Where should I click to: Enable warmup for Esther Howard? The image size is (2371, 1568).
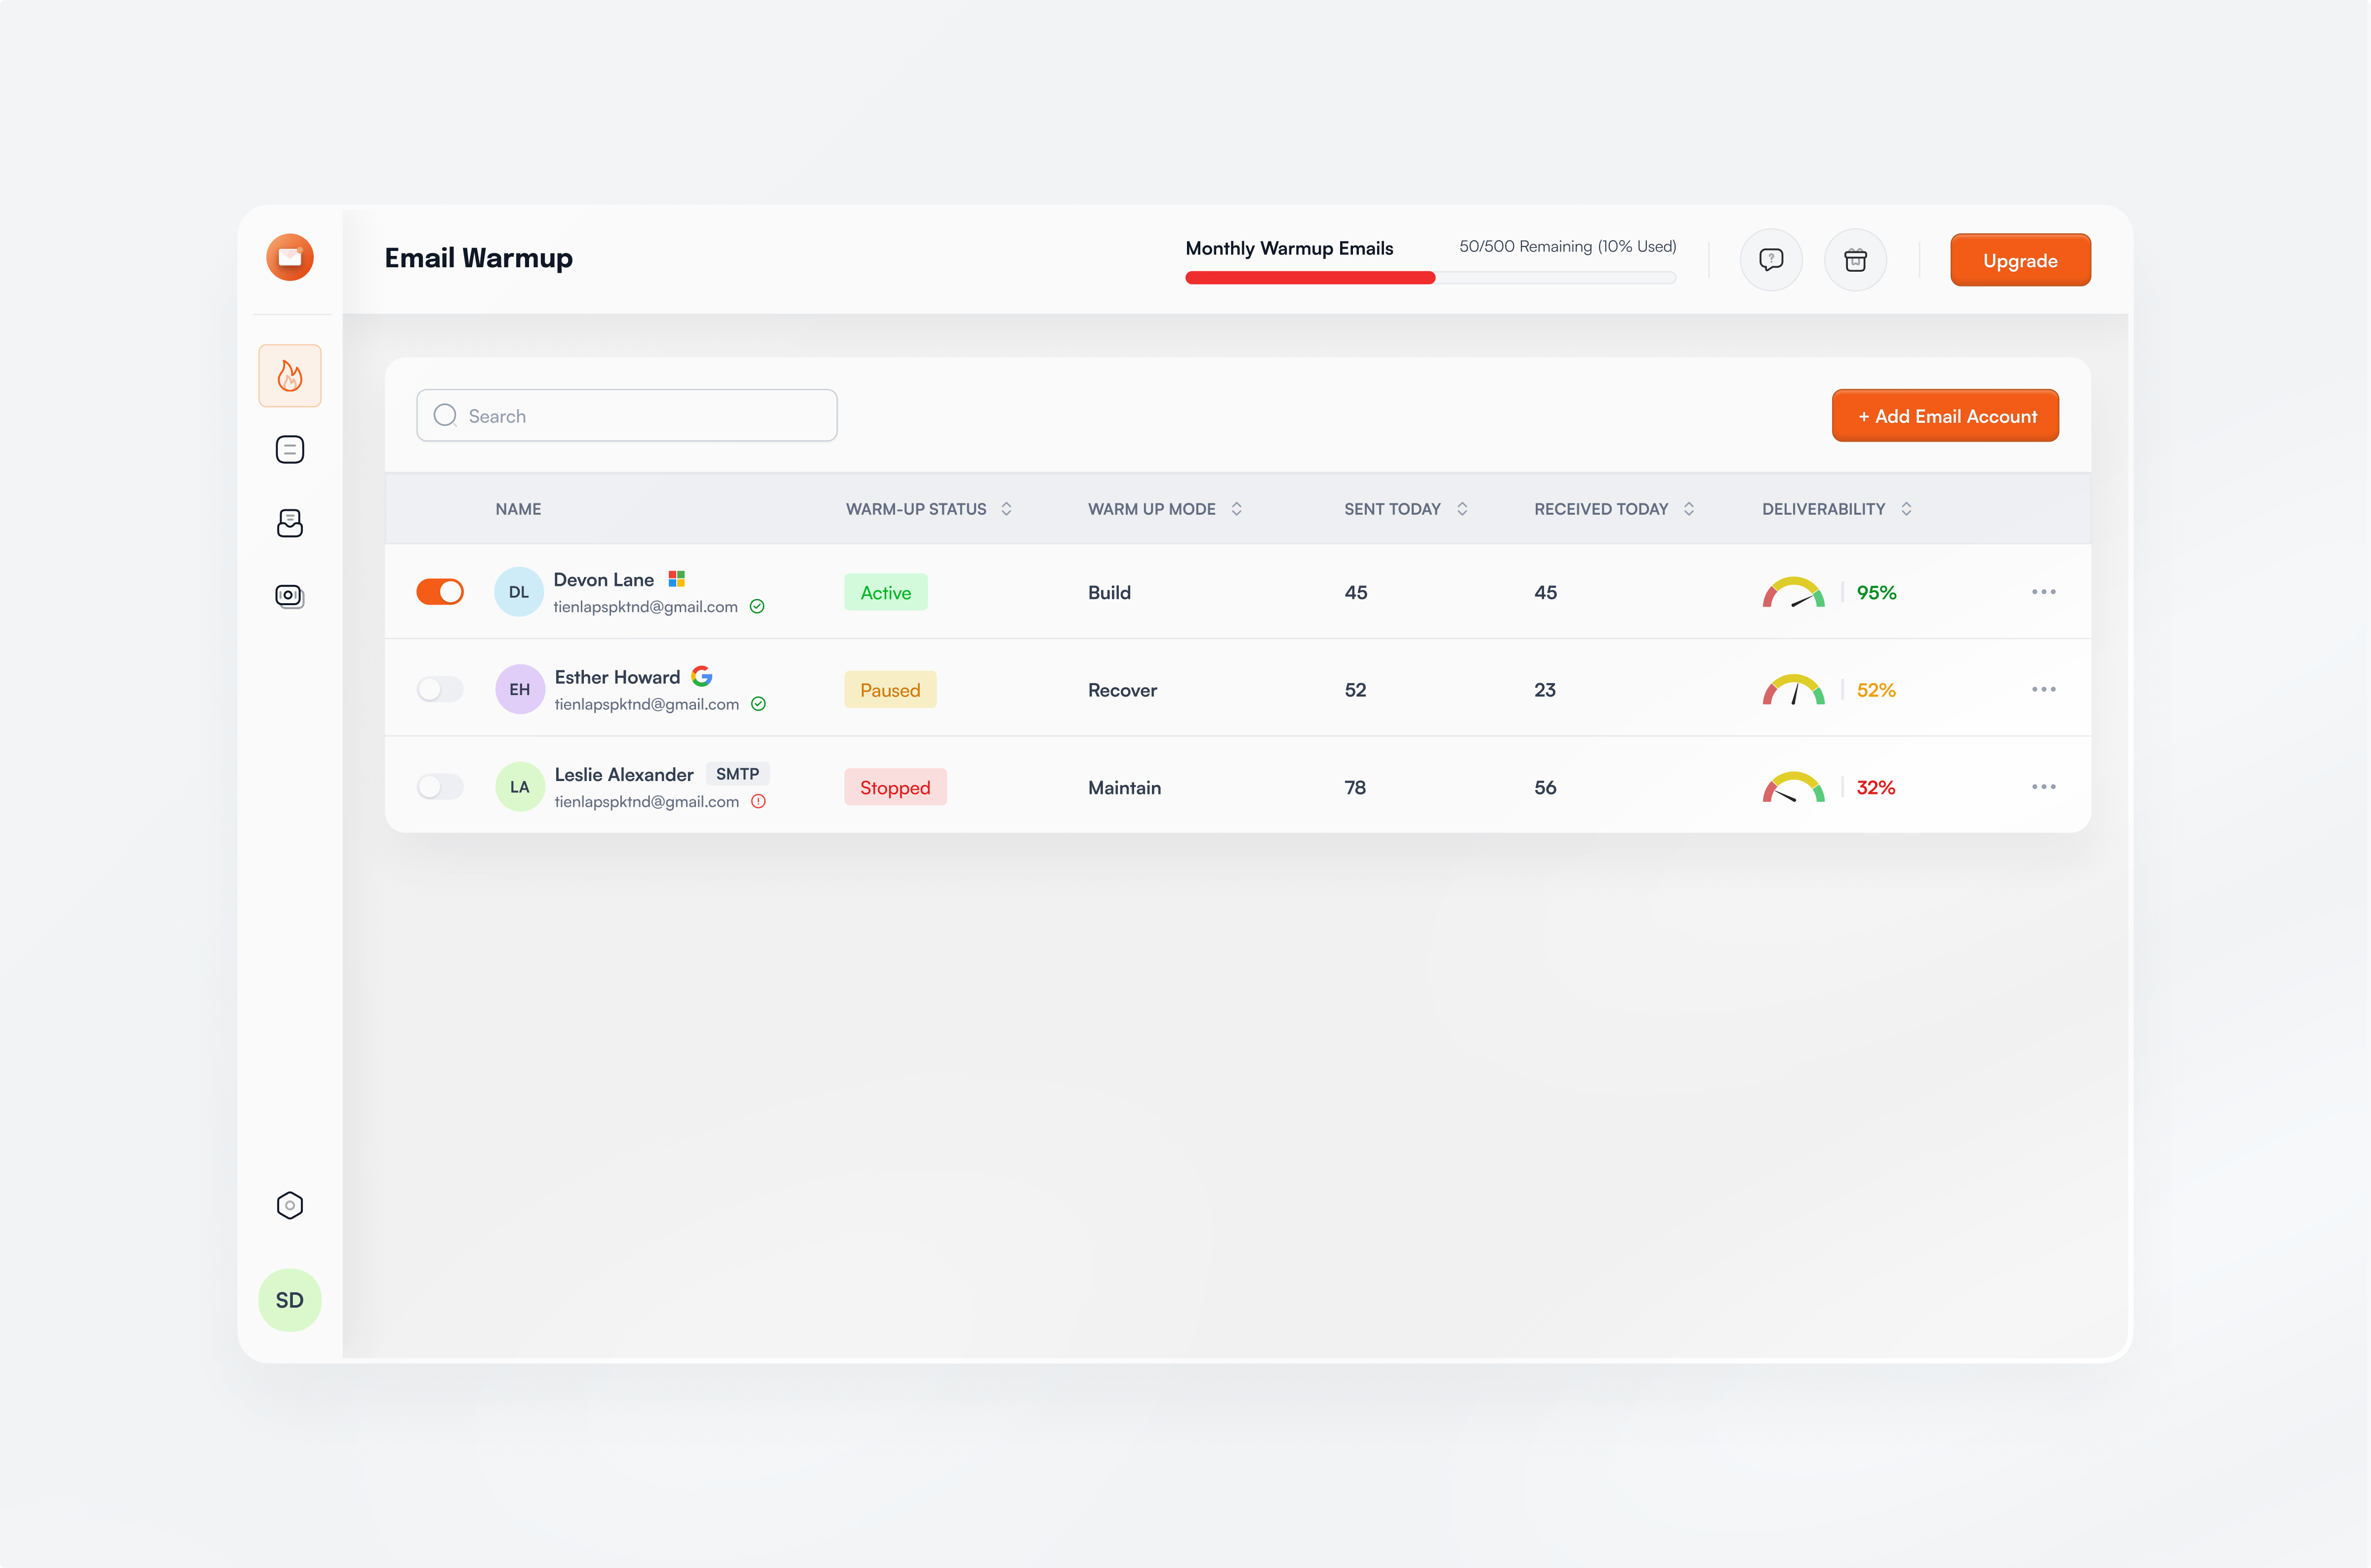(440, 689)
